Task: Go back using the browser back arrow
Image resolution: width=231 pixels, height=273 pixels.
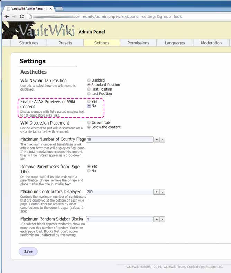Action: (7, 17)
